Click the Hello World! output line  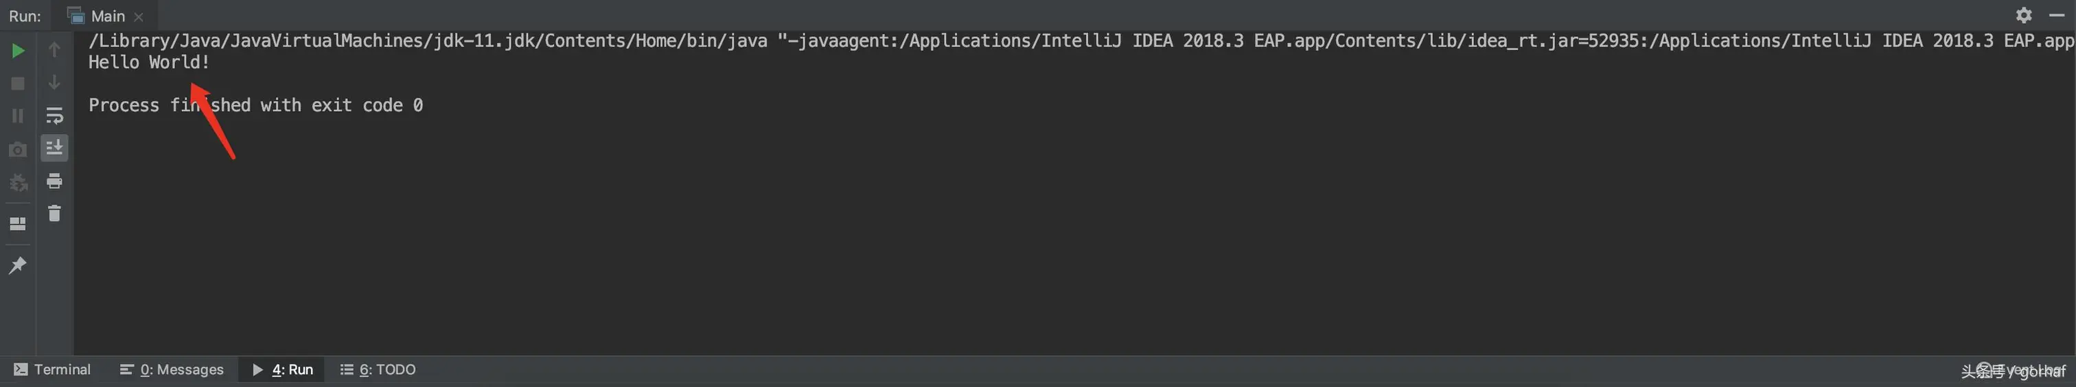149,62
